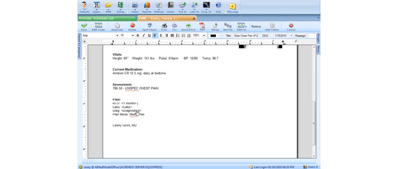
Task: Export the note as PDF
Action: coord(202,27)
